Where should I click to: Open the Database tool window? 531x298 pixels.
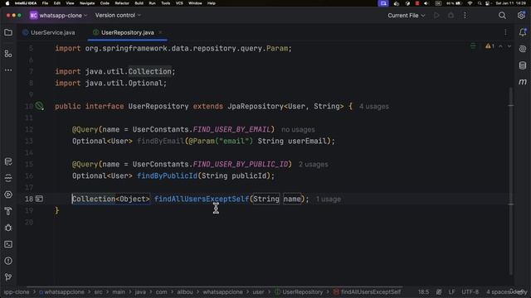point(523,65)
